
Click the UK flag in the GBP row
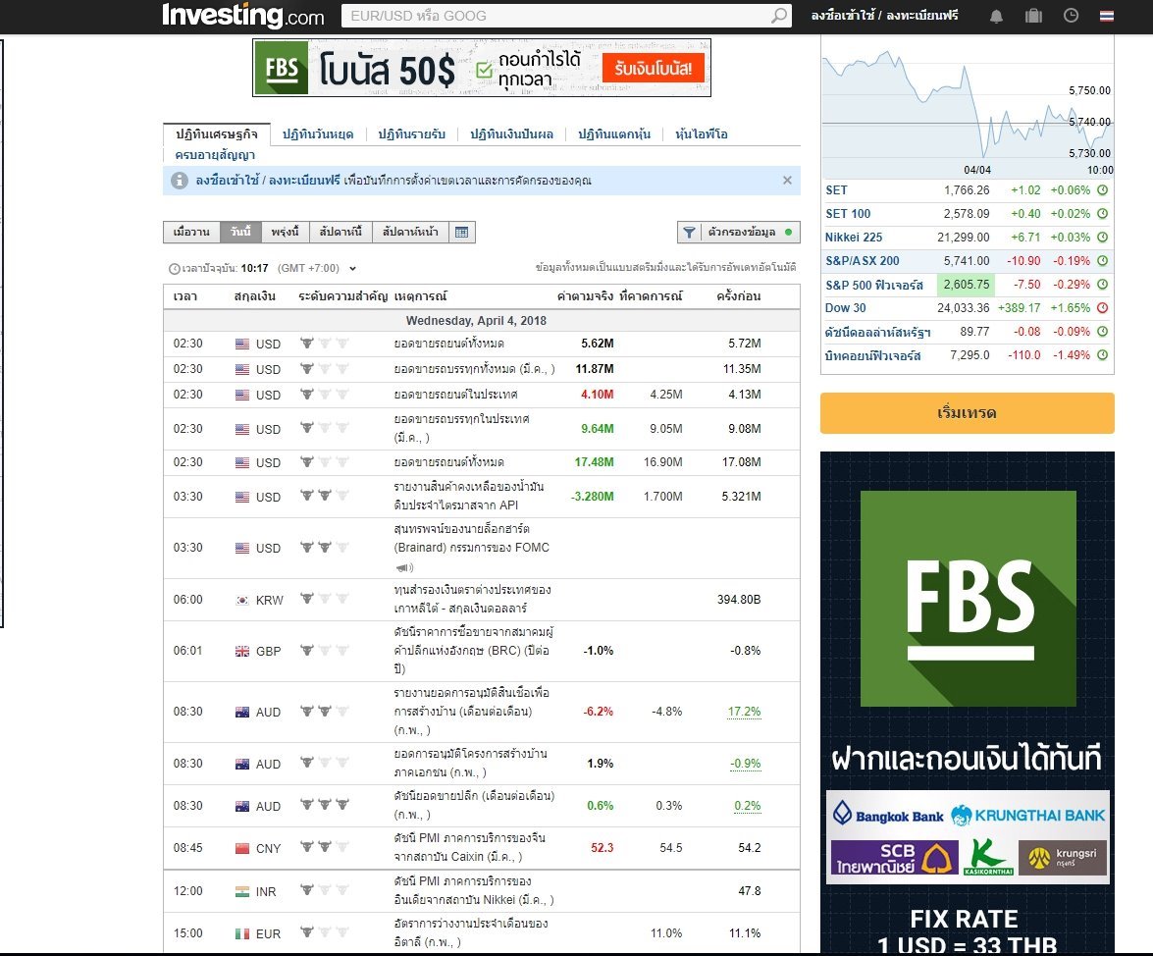tap(242, 651)
